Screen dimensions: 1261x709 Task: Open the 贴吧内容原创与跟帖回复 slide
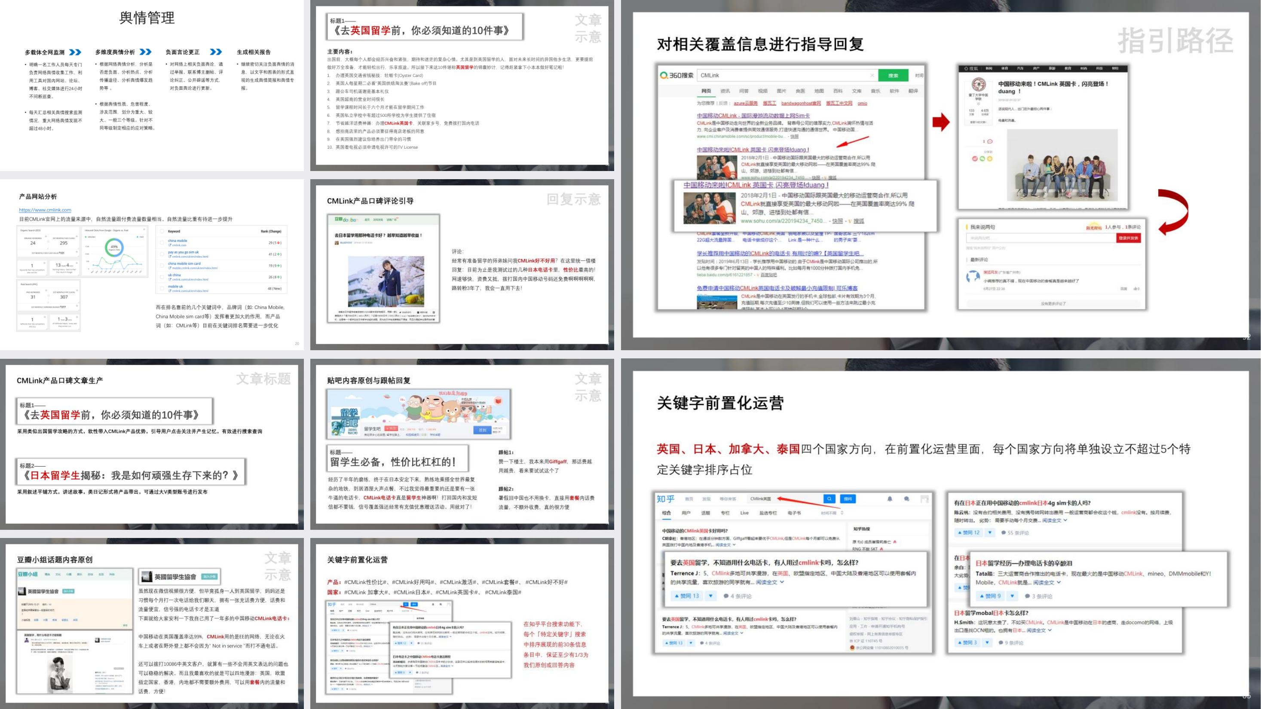462,444
